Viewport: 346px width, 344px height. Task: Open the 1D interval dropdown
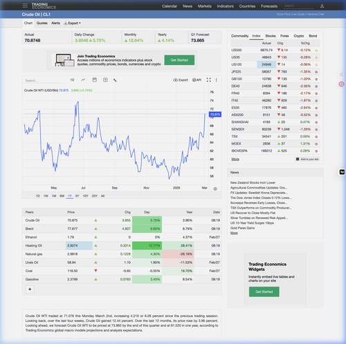pos(72,80)
